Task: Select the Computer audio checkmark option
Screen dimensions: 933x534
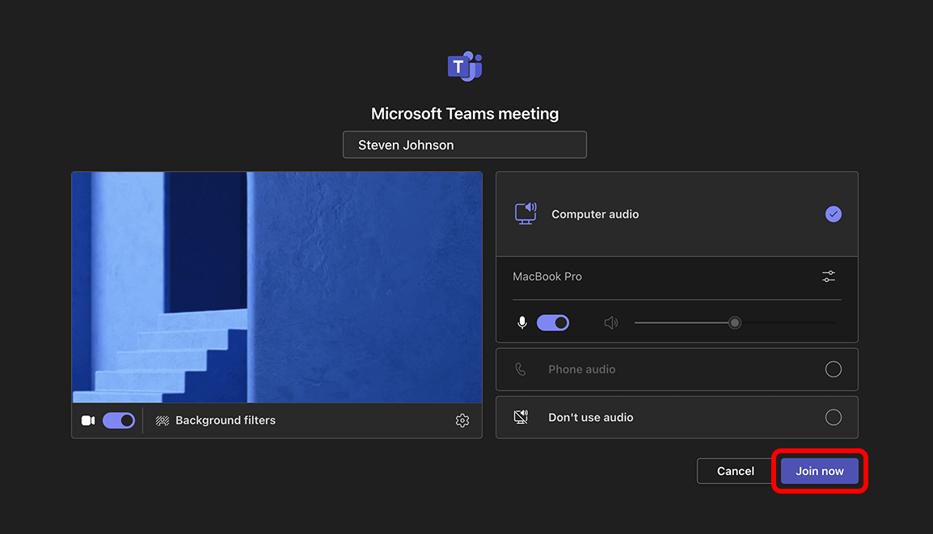Action: click(833, 214)
